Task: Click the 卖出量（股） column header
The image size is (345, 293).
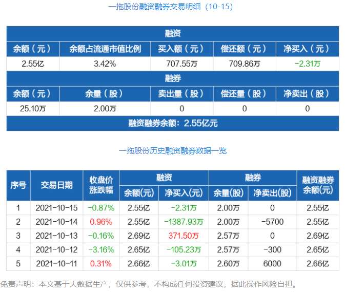Action: click(x=182, y=94)
